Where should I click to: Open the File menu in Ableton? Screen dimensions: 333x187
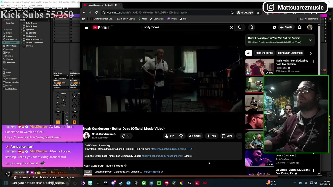point(3,5)
